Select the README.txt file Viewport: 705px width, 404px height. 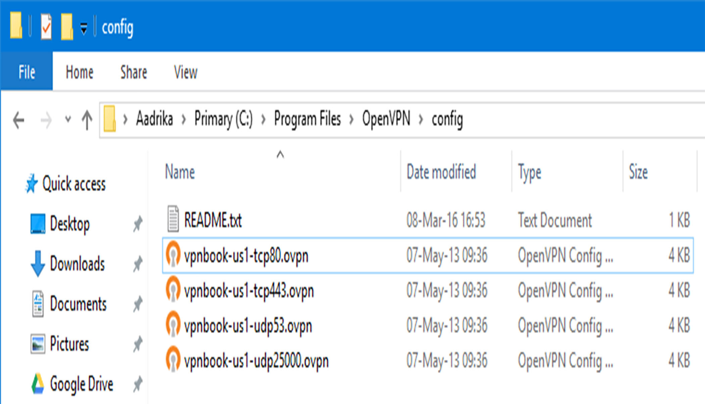point(213,220)
